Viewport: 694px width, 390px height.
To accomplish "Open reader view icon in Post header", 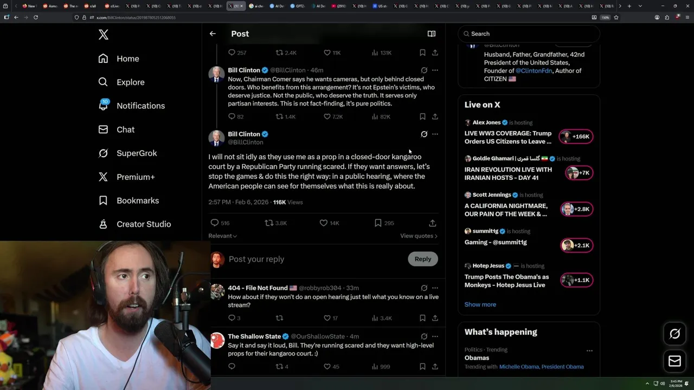I will (x=432, y=34).
